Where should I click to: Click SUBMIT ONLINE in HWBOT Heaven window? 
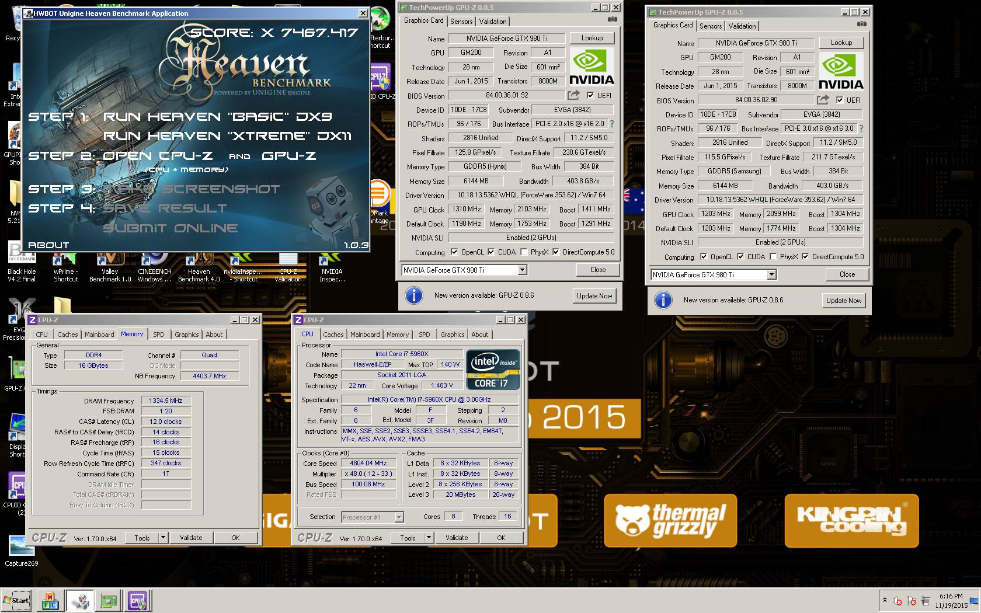[171, 228]
